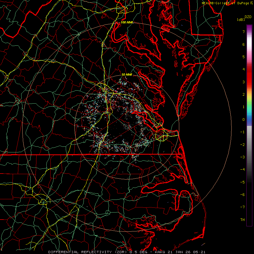
Task: Click the 21 JAN 26 05:21 timestamp
Action: tap(187, 251)
